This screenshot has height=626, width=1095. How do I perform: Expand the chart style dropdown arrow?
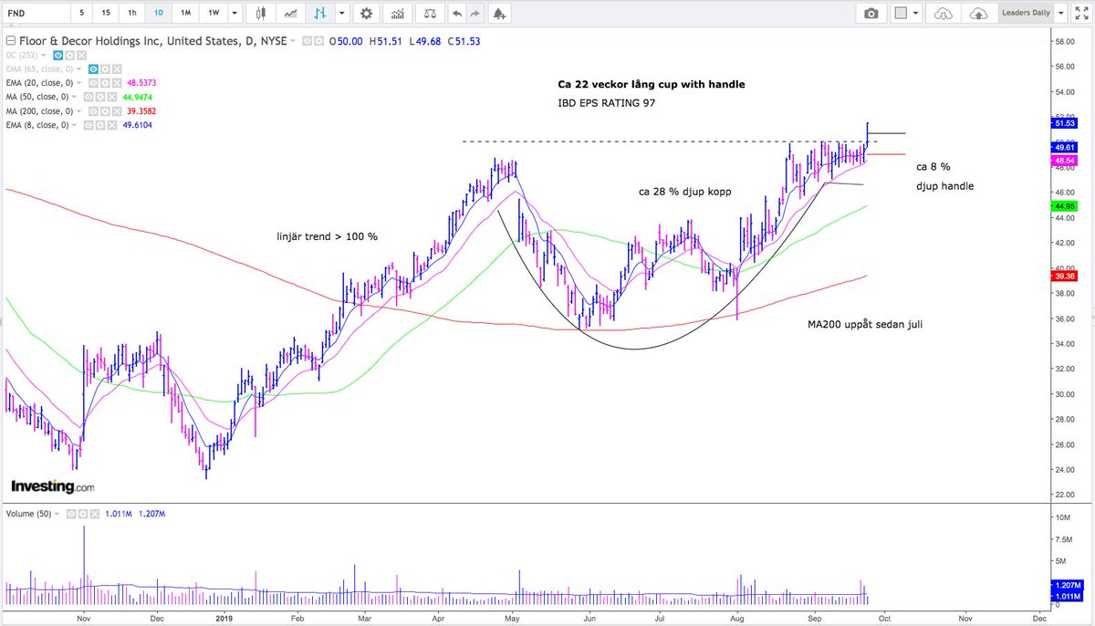coord(342,14)
